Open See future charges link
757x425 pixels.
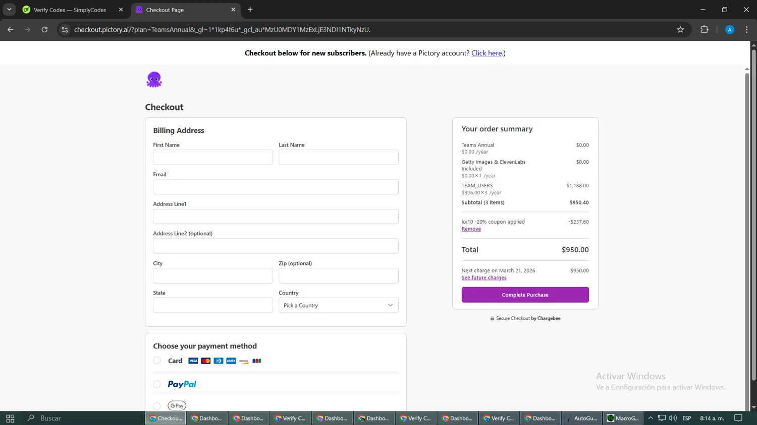click(x=484, y=278)
